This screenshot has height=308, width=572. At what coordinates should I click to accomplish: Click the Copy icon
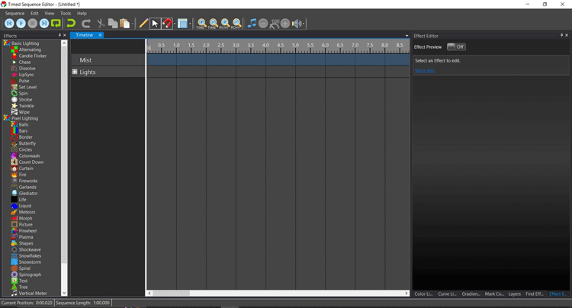[113, 24]
